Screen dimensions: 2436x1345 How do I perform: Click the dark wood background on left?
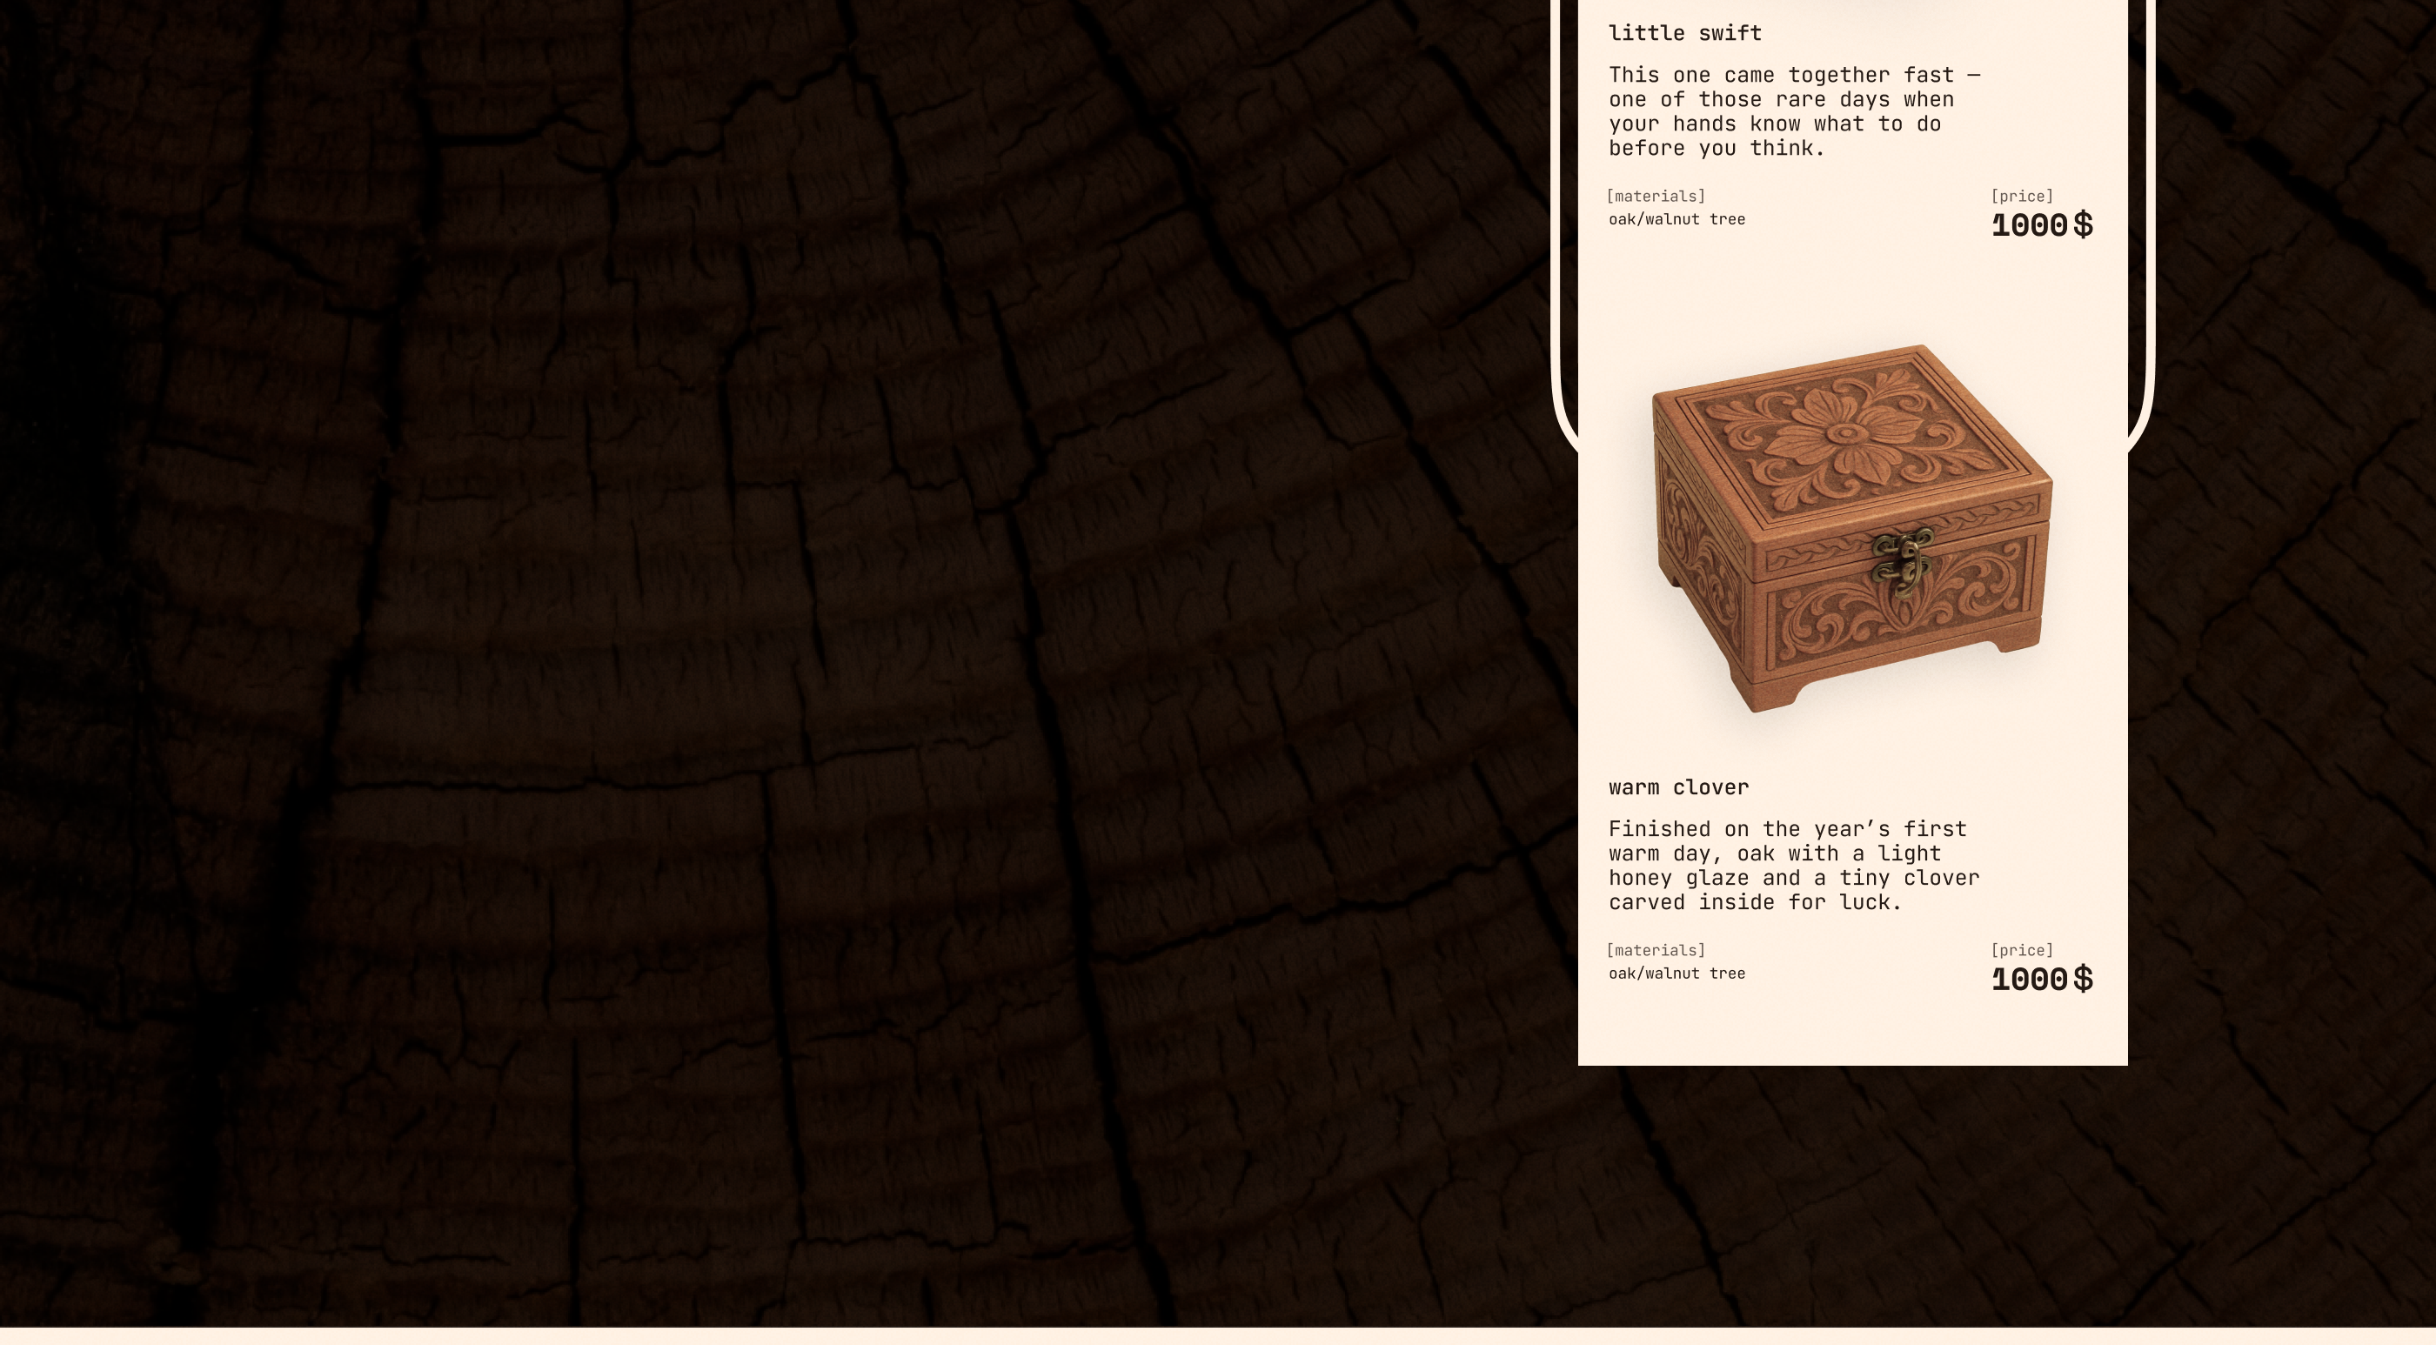[662, 662]
